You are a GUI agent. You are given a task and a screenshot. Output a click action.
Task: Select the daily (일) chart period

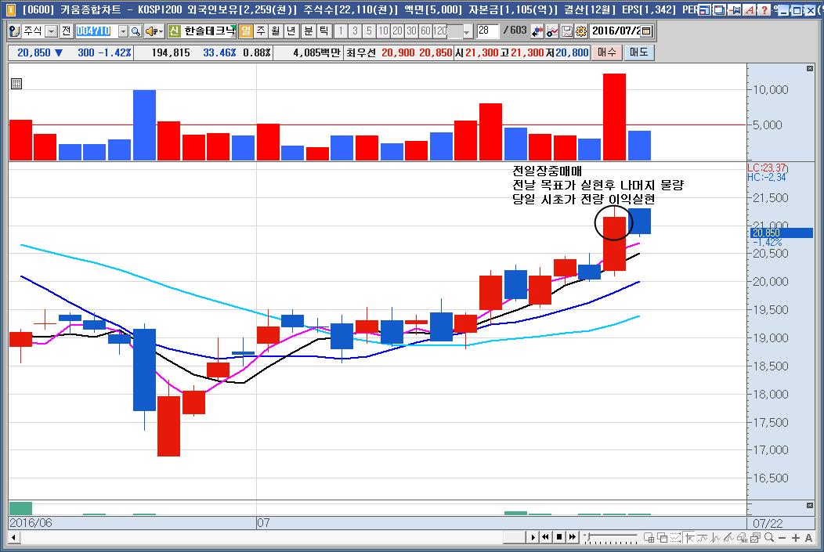click(245, 31)
